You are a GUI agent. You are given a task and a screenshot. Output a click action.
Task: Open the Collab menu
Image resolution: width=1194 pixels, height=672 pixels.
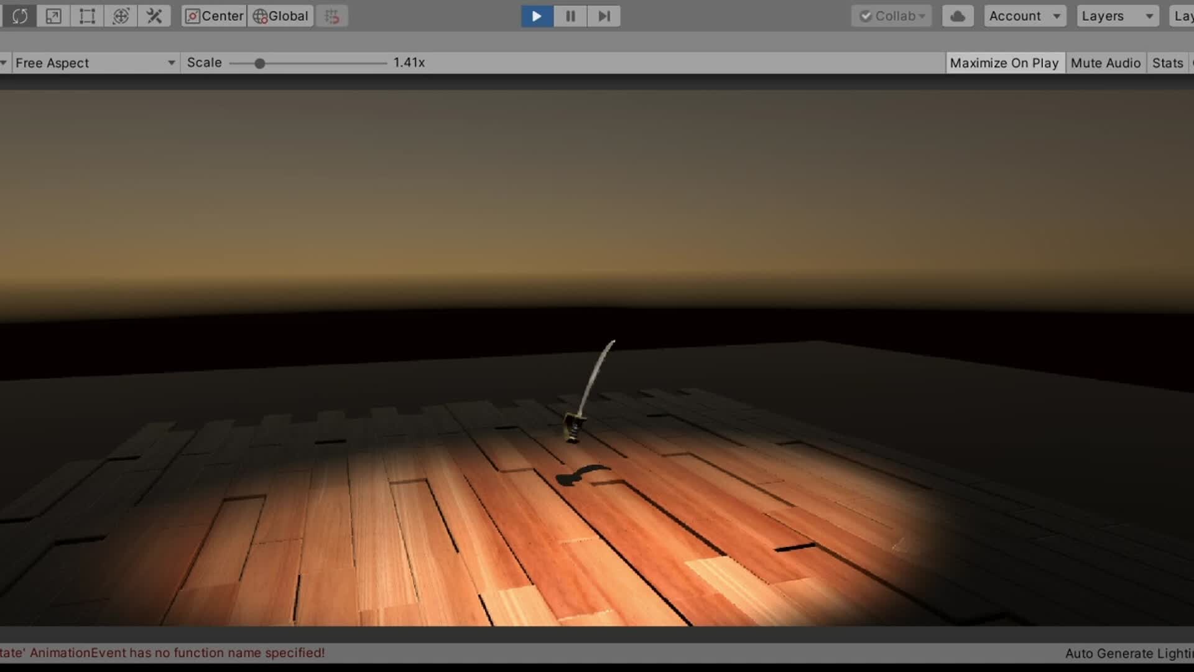point(892,16)
